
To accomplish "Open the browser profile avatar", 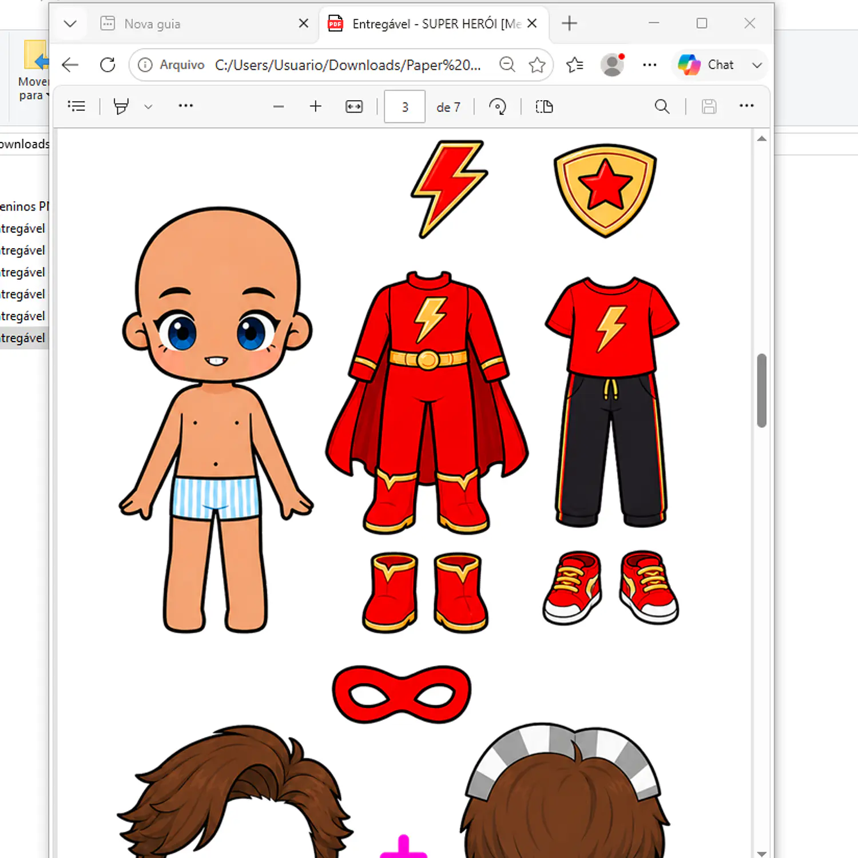I will [x=612, y=65].
